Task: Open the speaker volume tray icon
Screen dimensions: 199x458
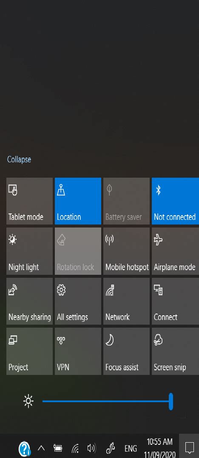Action: click(91, 448)
